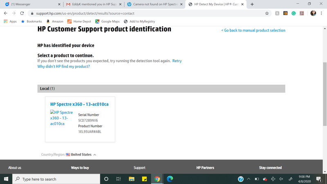The image size is (327, 184).
Task: Click the airplane mode tray icon
Action: pyautogui.click(x=273, y=179)
